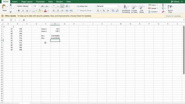Click the vertical scrollbar
The width and height of the screenshot is (185, 104).
[x=184, y=50]
